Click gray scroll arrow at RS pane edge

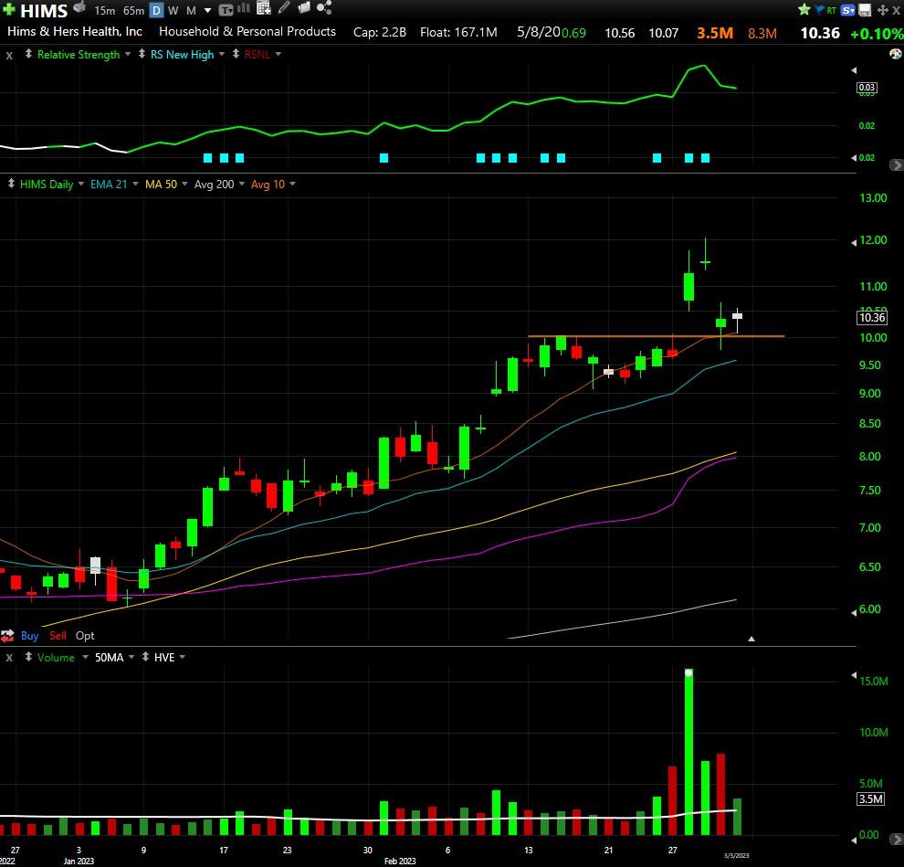click(x=896, y=165)
